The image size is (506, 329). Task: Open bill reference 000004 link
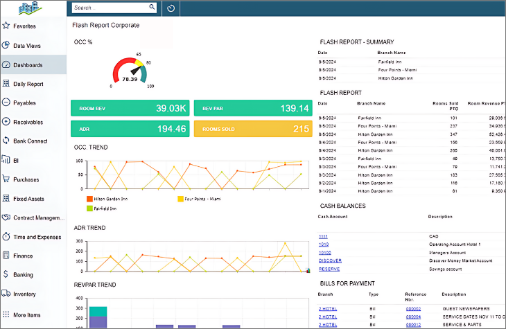(413, 317)
